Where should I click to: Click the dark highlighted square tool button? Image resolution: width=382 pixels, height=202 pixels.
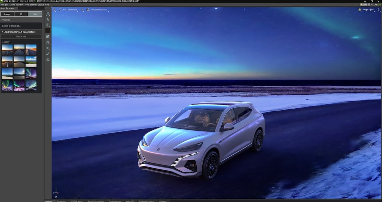pos(48,31)
